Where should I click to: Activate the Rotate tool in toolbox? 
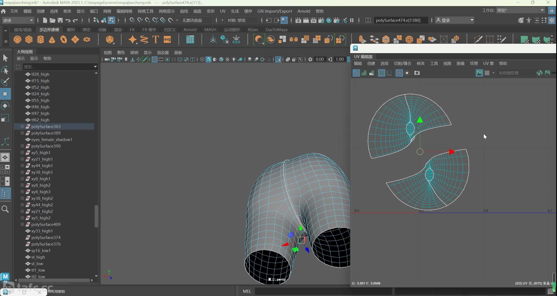click(x=5, y=106)
